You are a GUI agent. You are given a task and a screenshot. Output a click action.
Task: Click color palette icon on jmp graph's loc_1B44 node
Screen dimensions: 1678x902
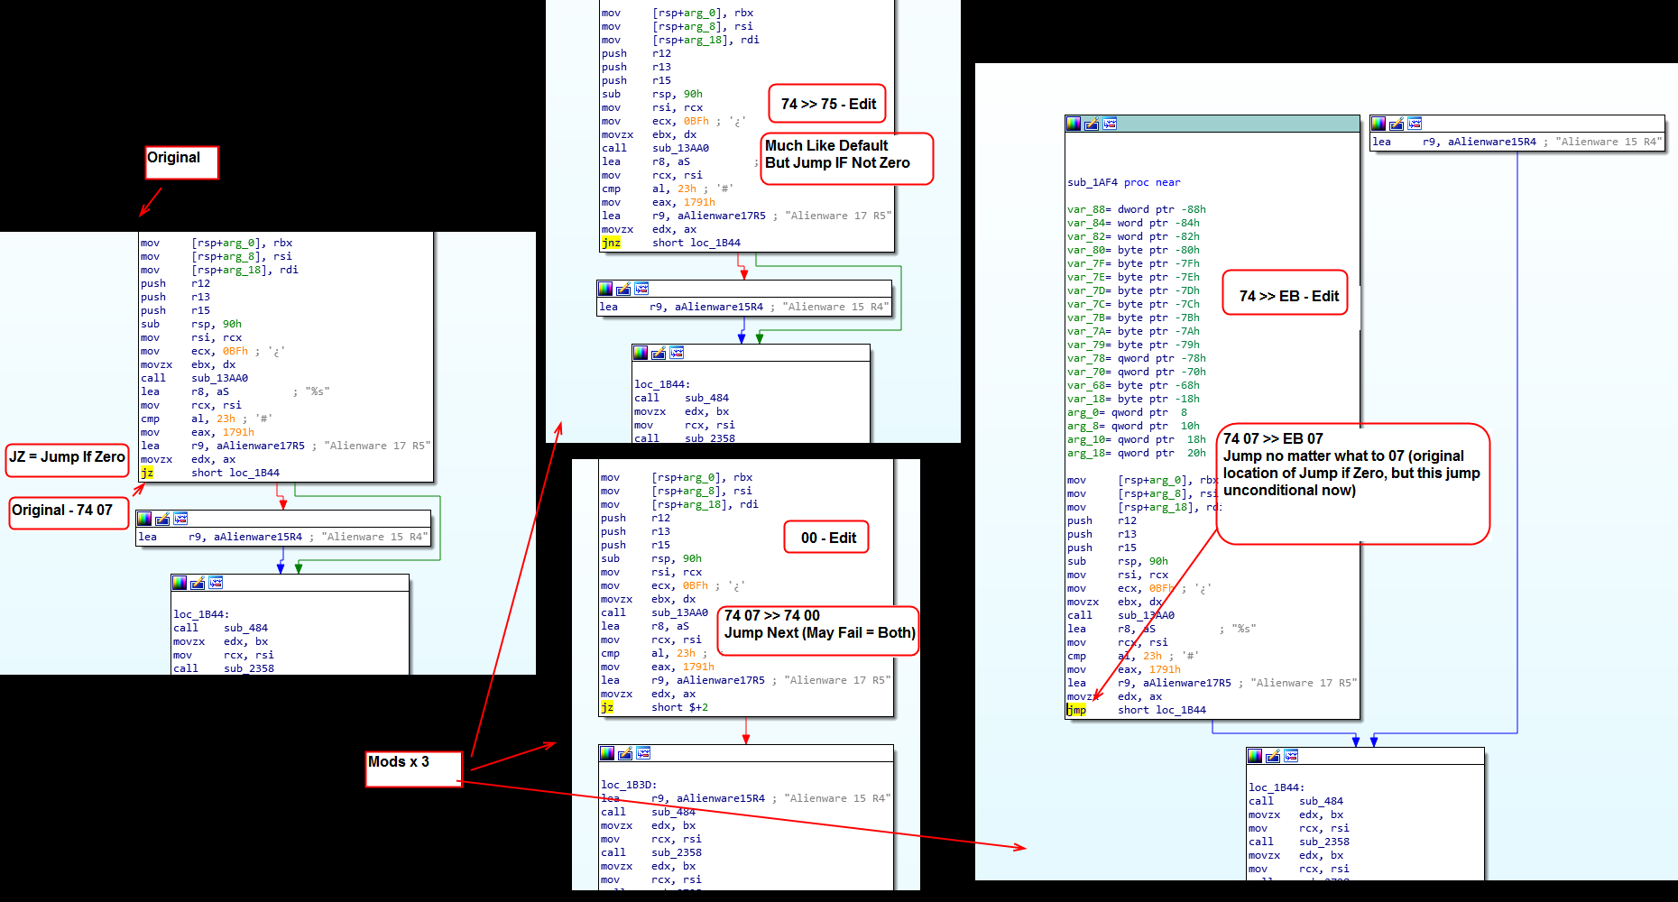point(1255,756)
